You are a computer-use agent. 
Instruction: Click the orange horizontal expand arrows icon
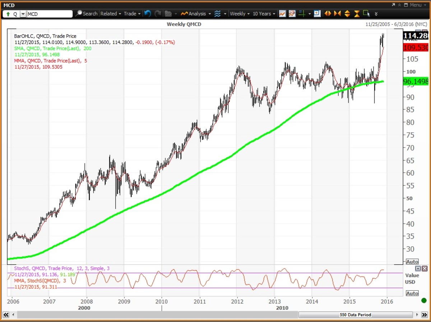click(x=328, y=14)
